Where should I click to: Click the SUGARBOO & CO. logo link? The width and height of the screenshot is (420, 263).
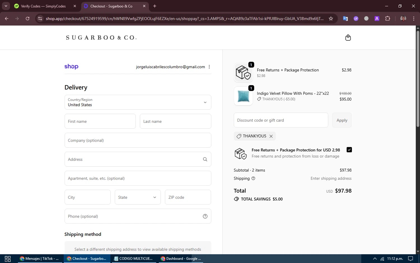coord(101,38)
